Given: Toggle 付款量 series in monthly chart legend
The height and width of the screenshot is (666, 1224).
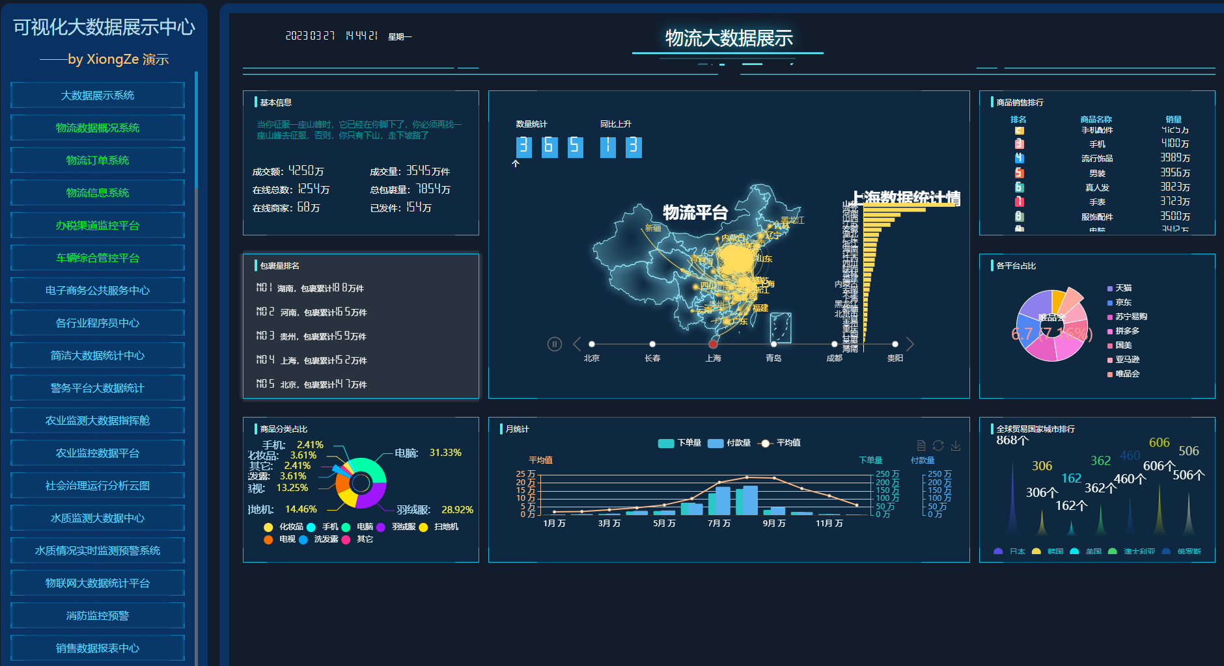Looking at the screenshot, I should click(729, 443).
